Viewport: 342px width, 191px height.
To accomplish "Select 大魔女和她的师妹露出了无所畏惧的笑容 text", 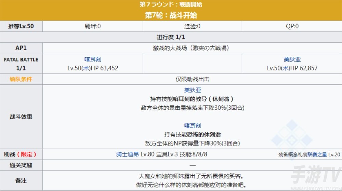I will click(190, 176).
